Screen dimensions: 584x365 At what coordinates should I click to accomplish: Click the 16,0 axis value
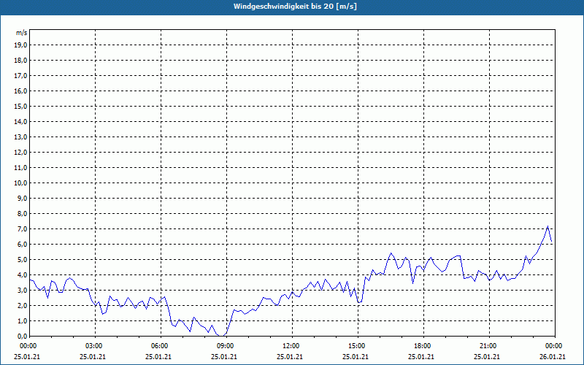coord(21,91)
